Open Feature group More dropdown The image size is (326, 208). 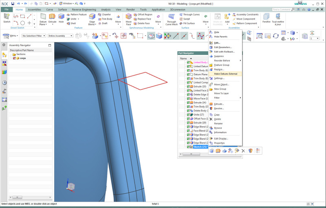[x=118, y=19]
